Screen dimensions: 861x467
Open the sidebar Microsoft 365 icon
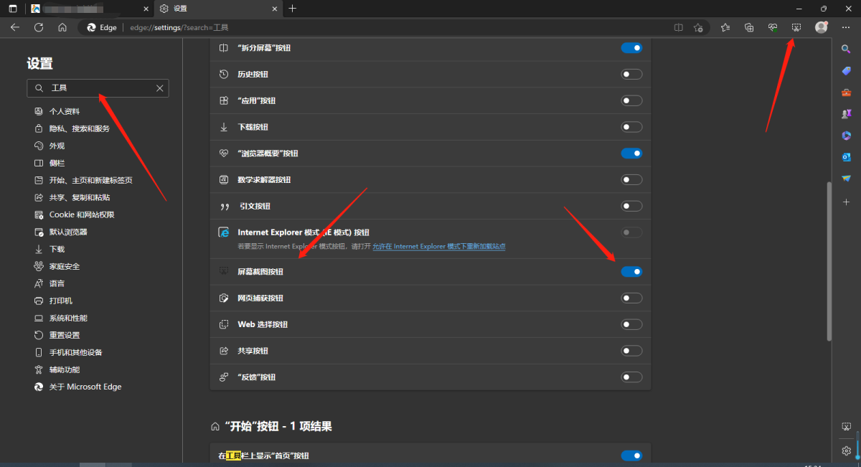click(x=846, y=136)
